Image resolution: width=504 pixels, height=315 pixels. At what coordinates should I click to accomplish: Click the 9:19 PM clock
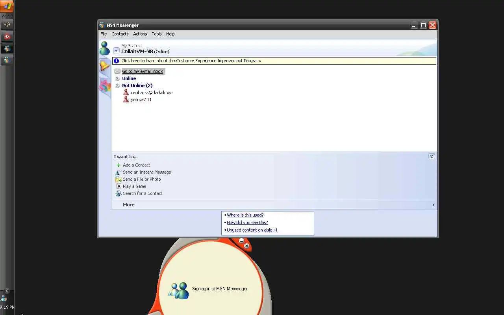[x=7, y=307]
